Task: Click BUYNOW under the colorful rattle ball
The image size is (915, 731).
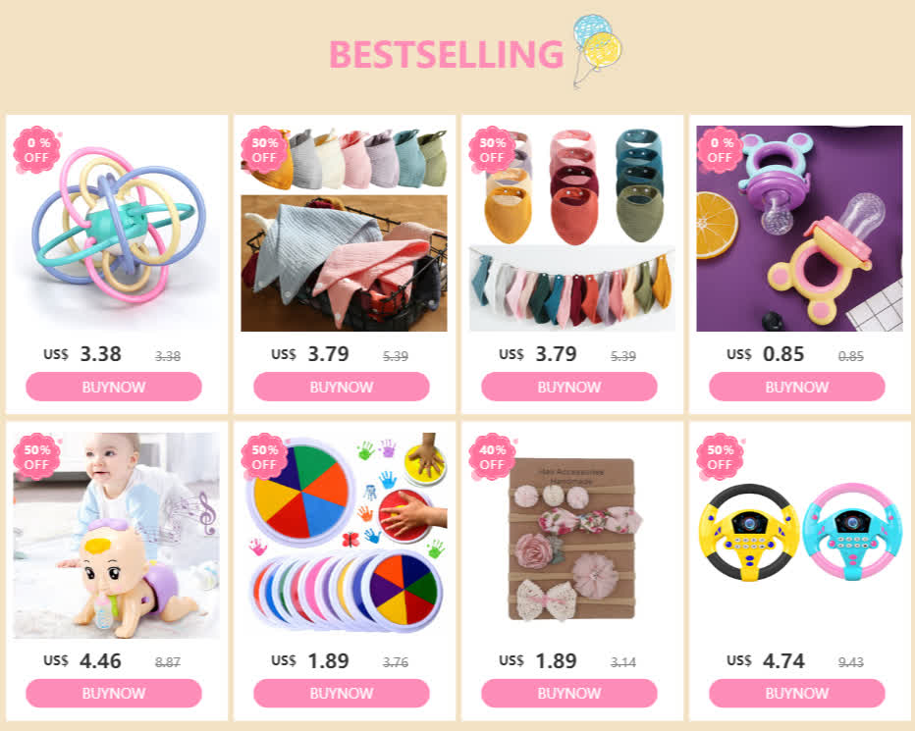Action: pos(114,387)
